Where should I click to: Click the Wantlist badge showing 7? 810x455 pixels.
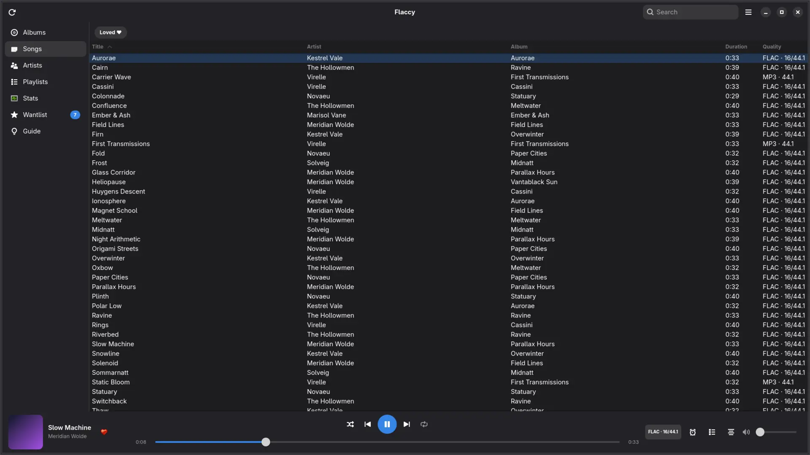click(x=75, y=115)
